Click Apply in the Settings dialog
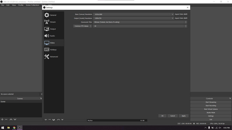Image resolution: width=232 pixels, height=130 pixels. point(183,116)
